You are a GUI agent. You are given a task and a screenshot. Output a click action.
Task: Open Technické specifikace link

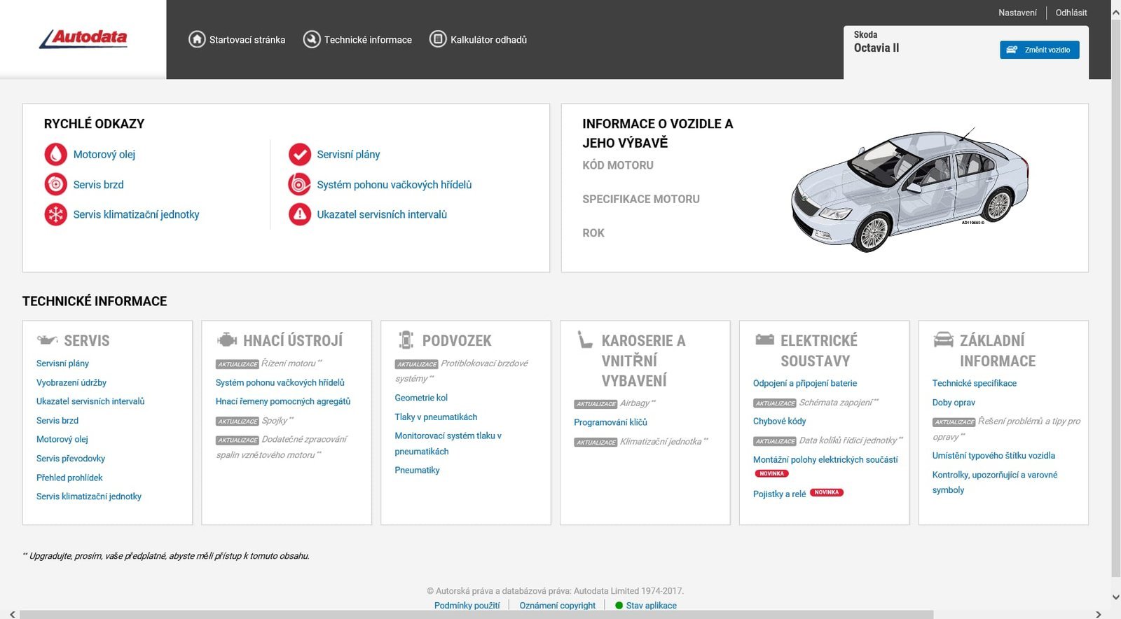pos(974,383)
